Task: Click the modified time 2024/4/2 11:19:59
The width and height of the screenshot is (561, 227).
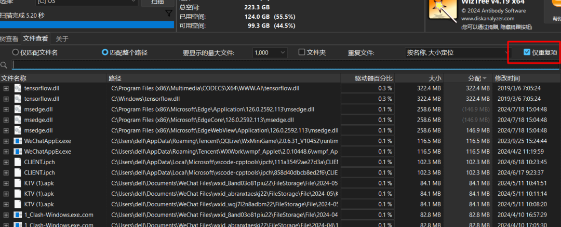Action: [520, 152]
